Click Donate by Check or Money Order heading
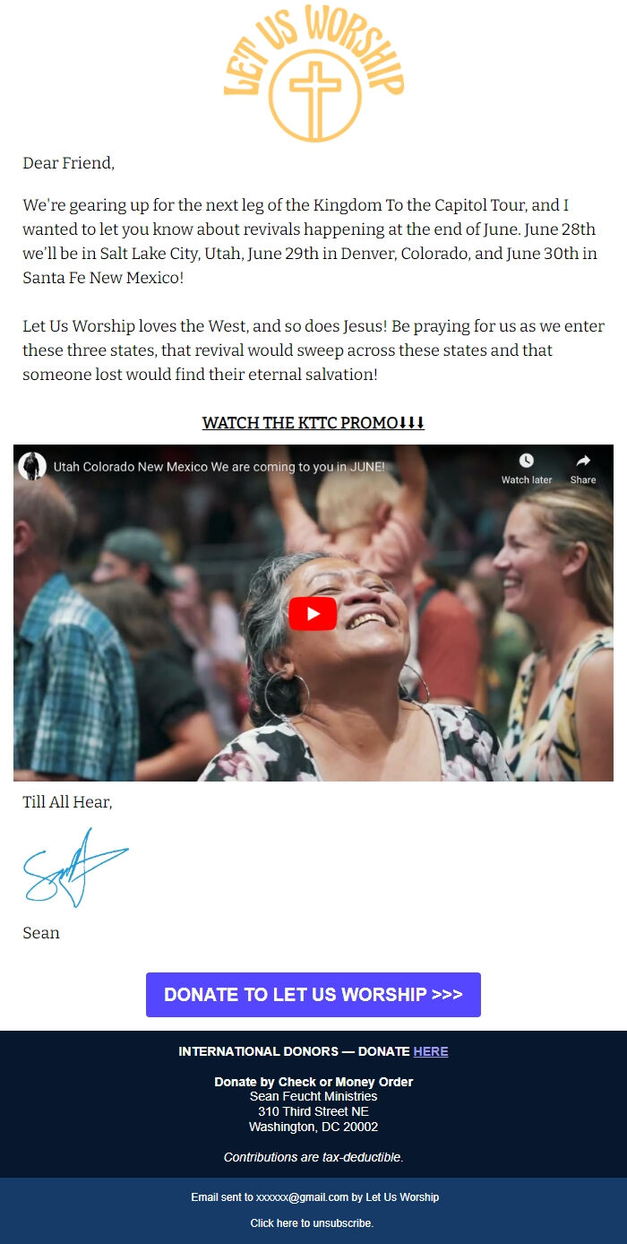Image resolution: width=627 pixels, height=1244 pixels. [313, 1082]
